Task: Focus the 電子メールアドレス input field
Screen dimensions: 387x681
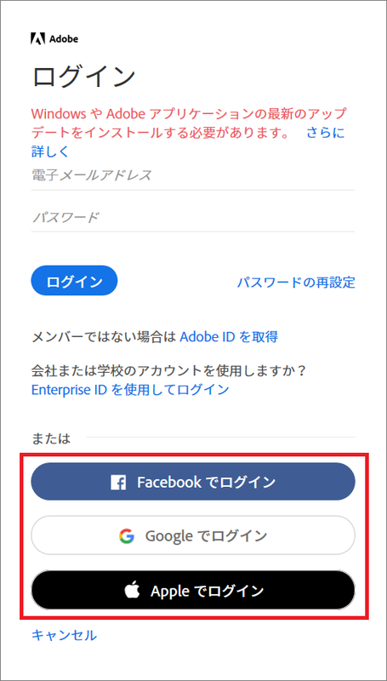Action: (x=193, y=175)
